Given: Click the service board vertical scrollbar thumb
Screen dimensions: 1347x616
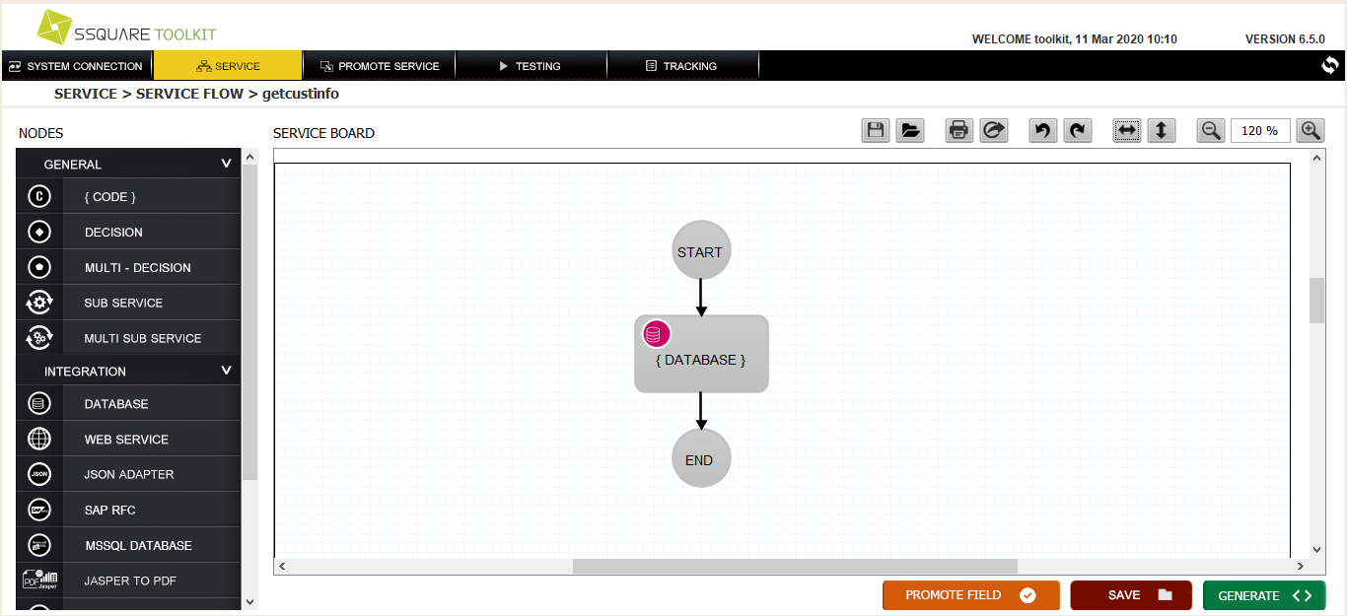Looking at the screenshot, I should 1316,301.
